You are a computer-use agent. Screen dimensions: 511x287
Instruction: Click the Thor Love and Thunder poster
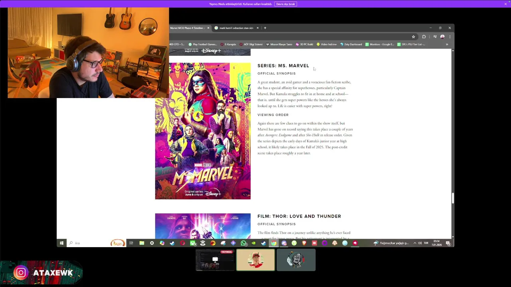(x=203, y=226)
